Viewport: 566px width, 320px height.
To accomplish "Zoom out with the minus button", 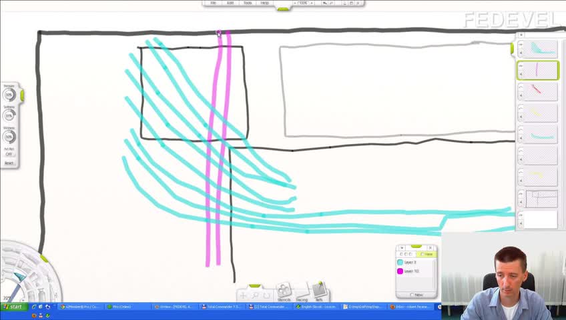I will pyautogui.click(x=295, y=3).
